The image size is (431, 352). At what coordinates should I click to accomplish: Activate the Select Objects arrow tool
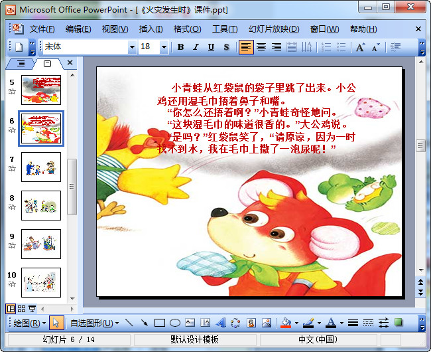[x=56, y=323]
